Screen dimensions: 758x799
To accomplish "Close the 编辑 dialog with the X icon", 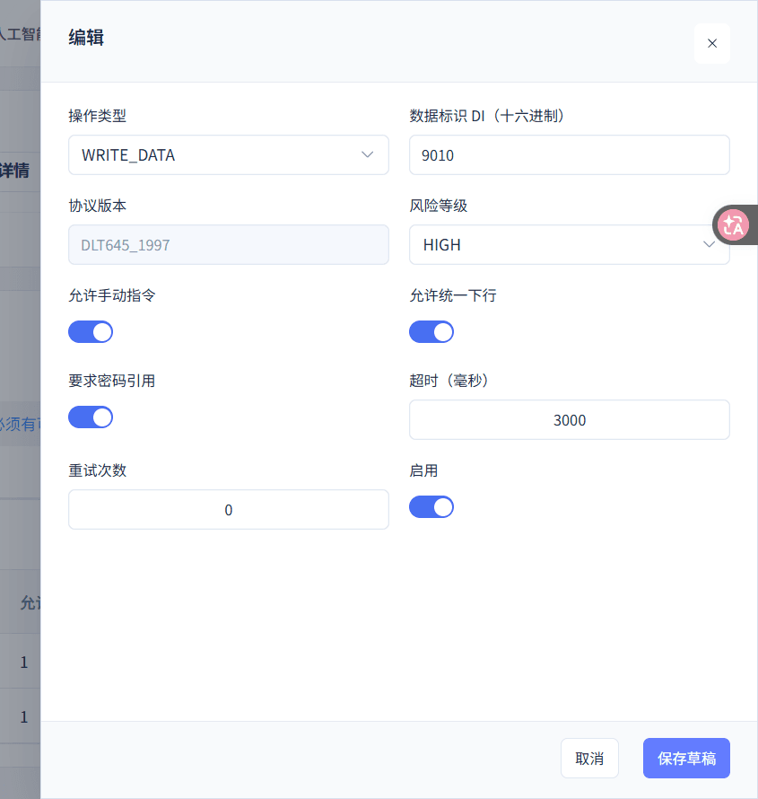I will 712,43.
